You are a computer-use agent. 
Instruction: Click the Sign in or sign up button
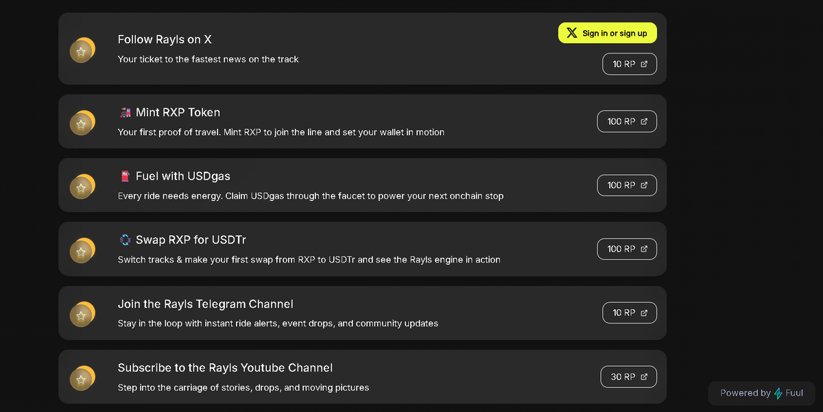608,33
